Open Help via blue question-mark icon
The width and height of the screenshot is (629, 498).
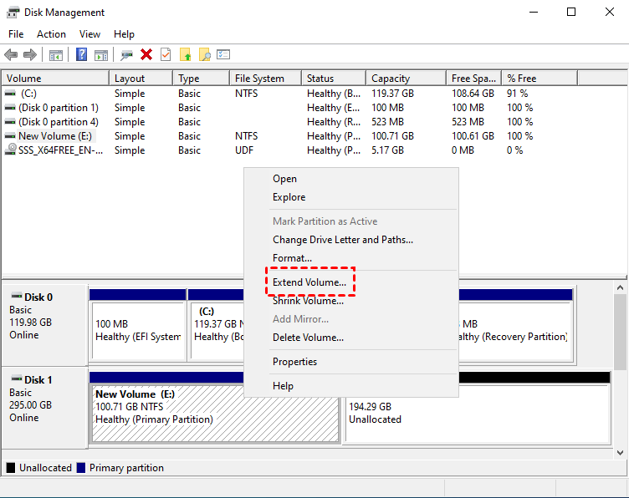81,54
